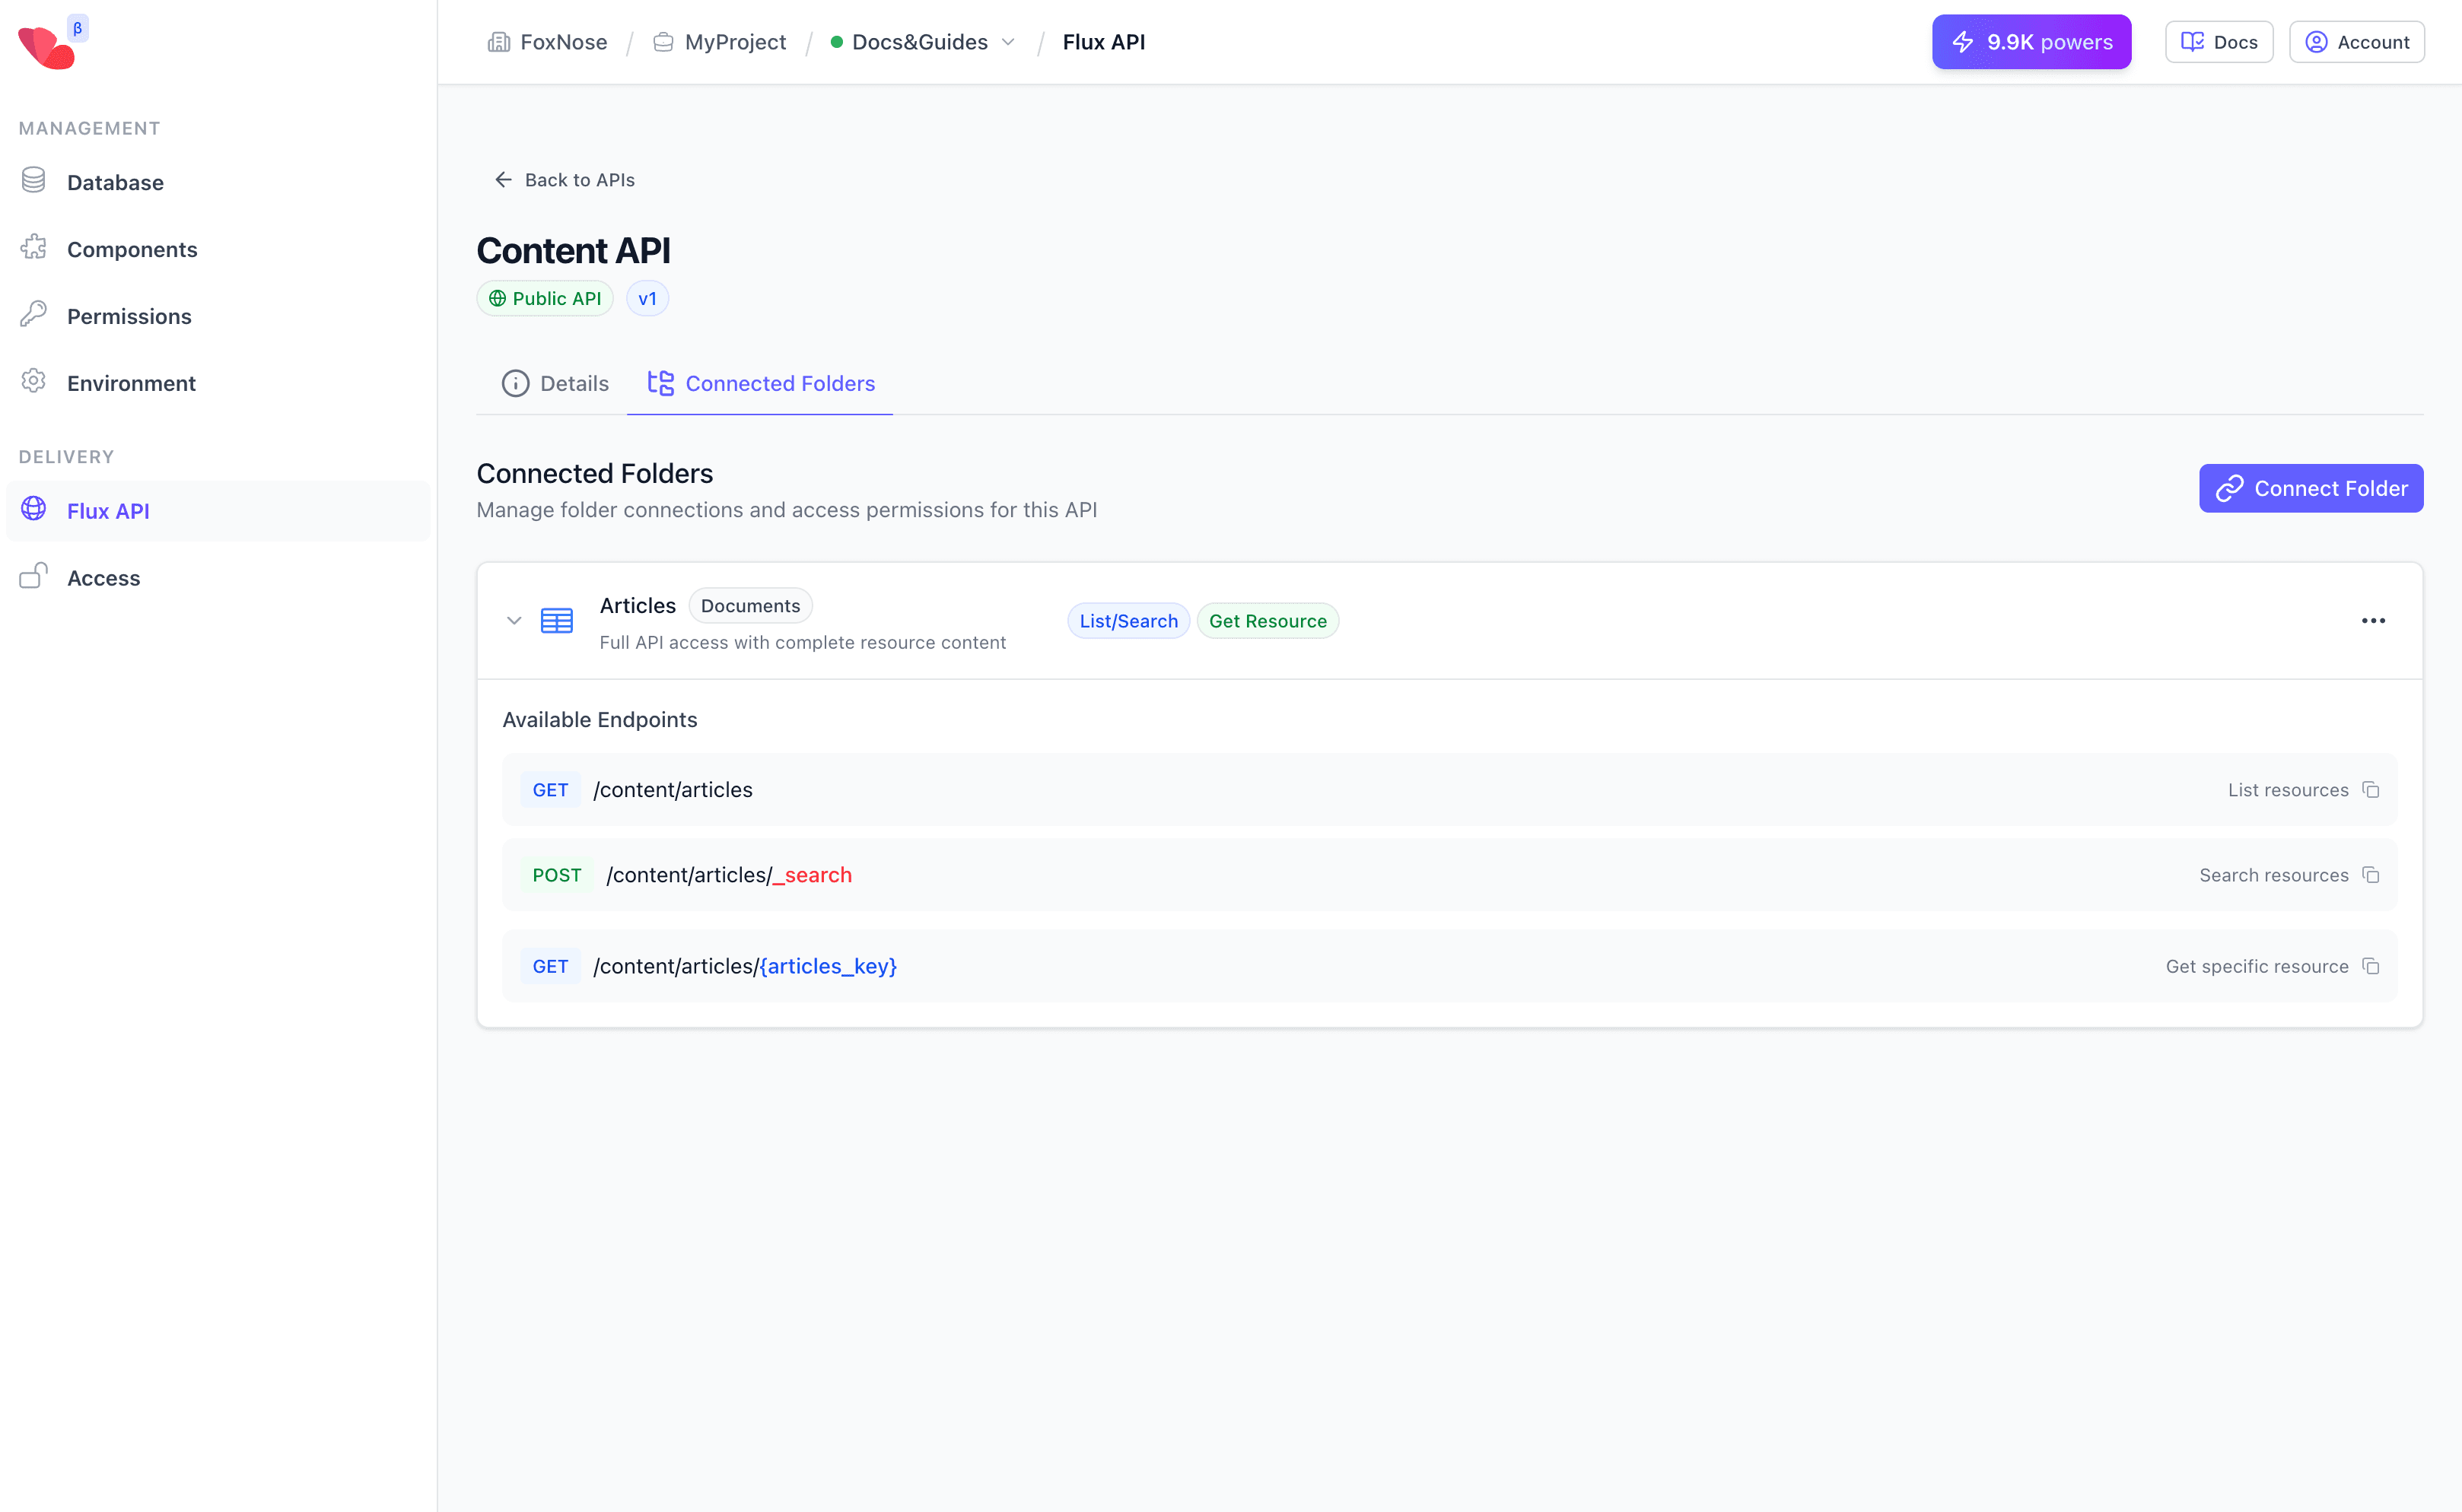Click the Connect Folder button
The height and width of the screenshot is (1512, 2462).
coord(2311,488)
